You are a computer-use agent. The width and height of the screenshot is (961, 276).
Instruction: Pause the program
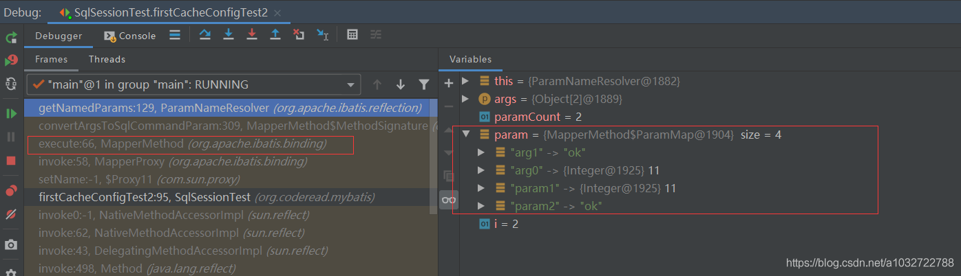tap(11, 137)
